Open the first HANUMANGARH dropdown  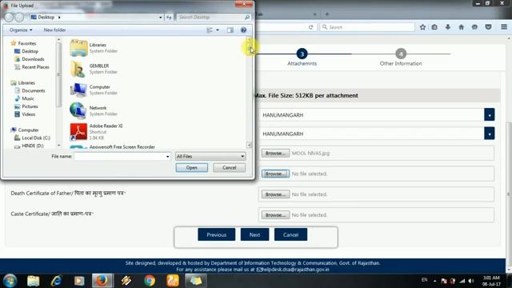click(489, 115)
